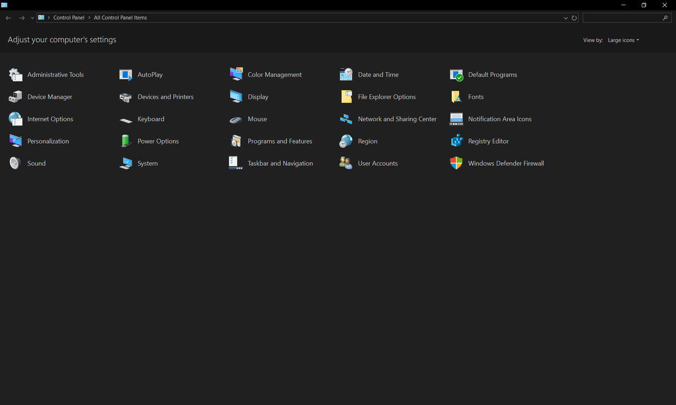Click the address bar Control Panel icon
This screenshot has height=405, width=676.
41,17
